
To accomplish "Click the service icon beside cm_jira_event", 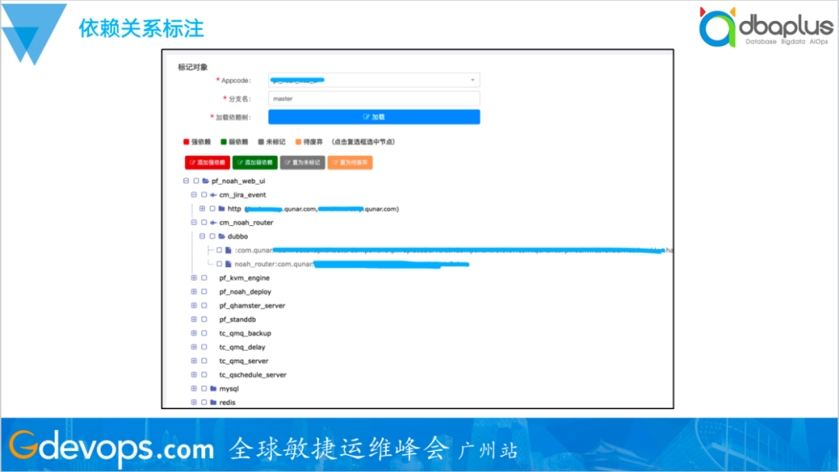I will (213, 195).
